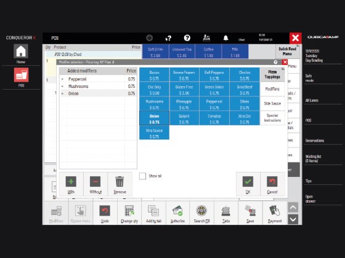Image resolution: width=345 pixels, height=258 pixels.
Task: Confirm modifiers with the OK button
Action: point(248,184)
